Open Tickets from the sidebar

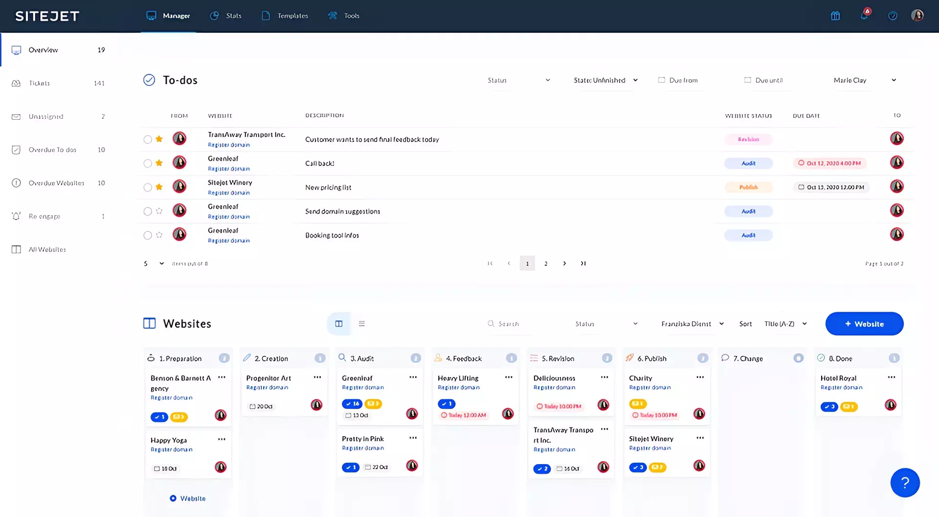pyautogui.click(x=40, y=83)
